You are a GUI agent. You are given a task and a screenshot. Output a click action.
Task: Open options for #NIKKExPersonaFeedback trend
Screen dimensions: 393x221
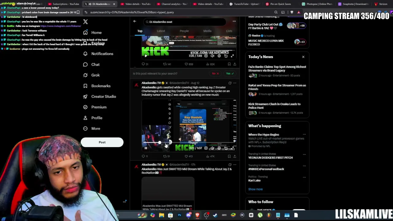pyautogui.click(x=304, y=166)
